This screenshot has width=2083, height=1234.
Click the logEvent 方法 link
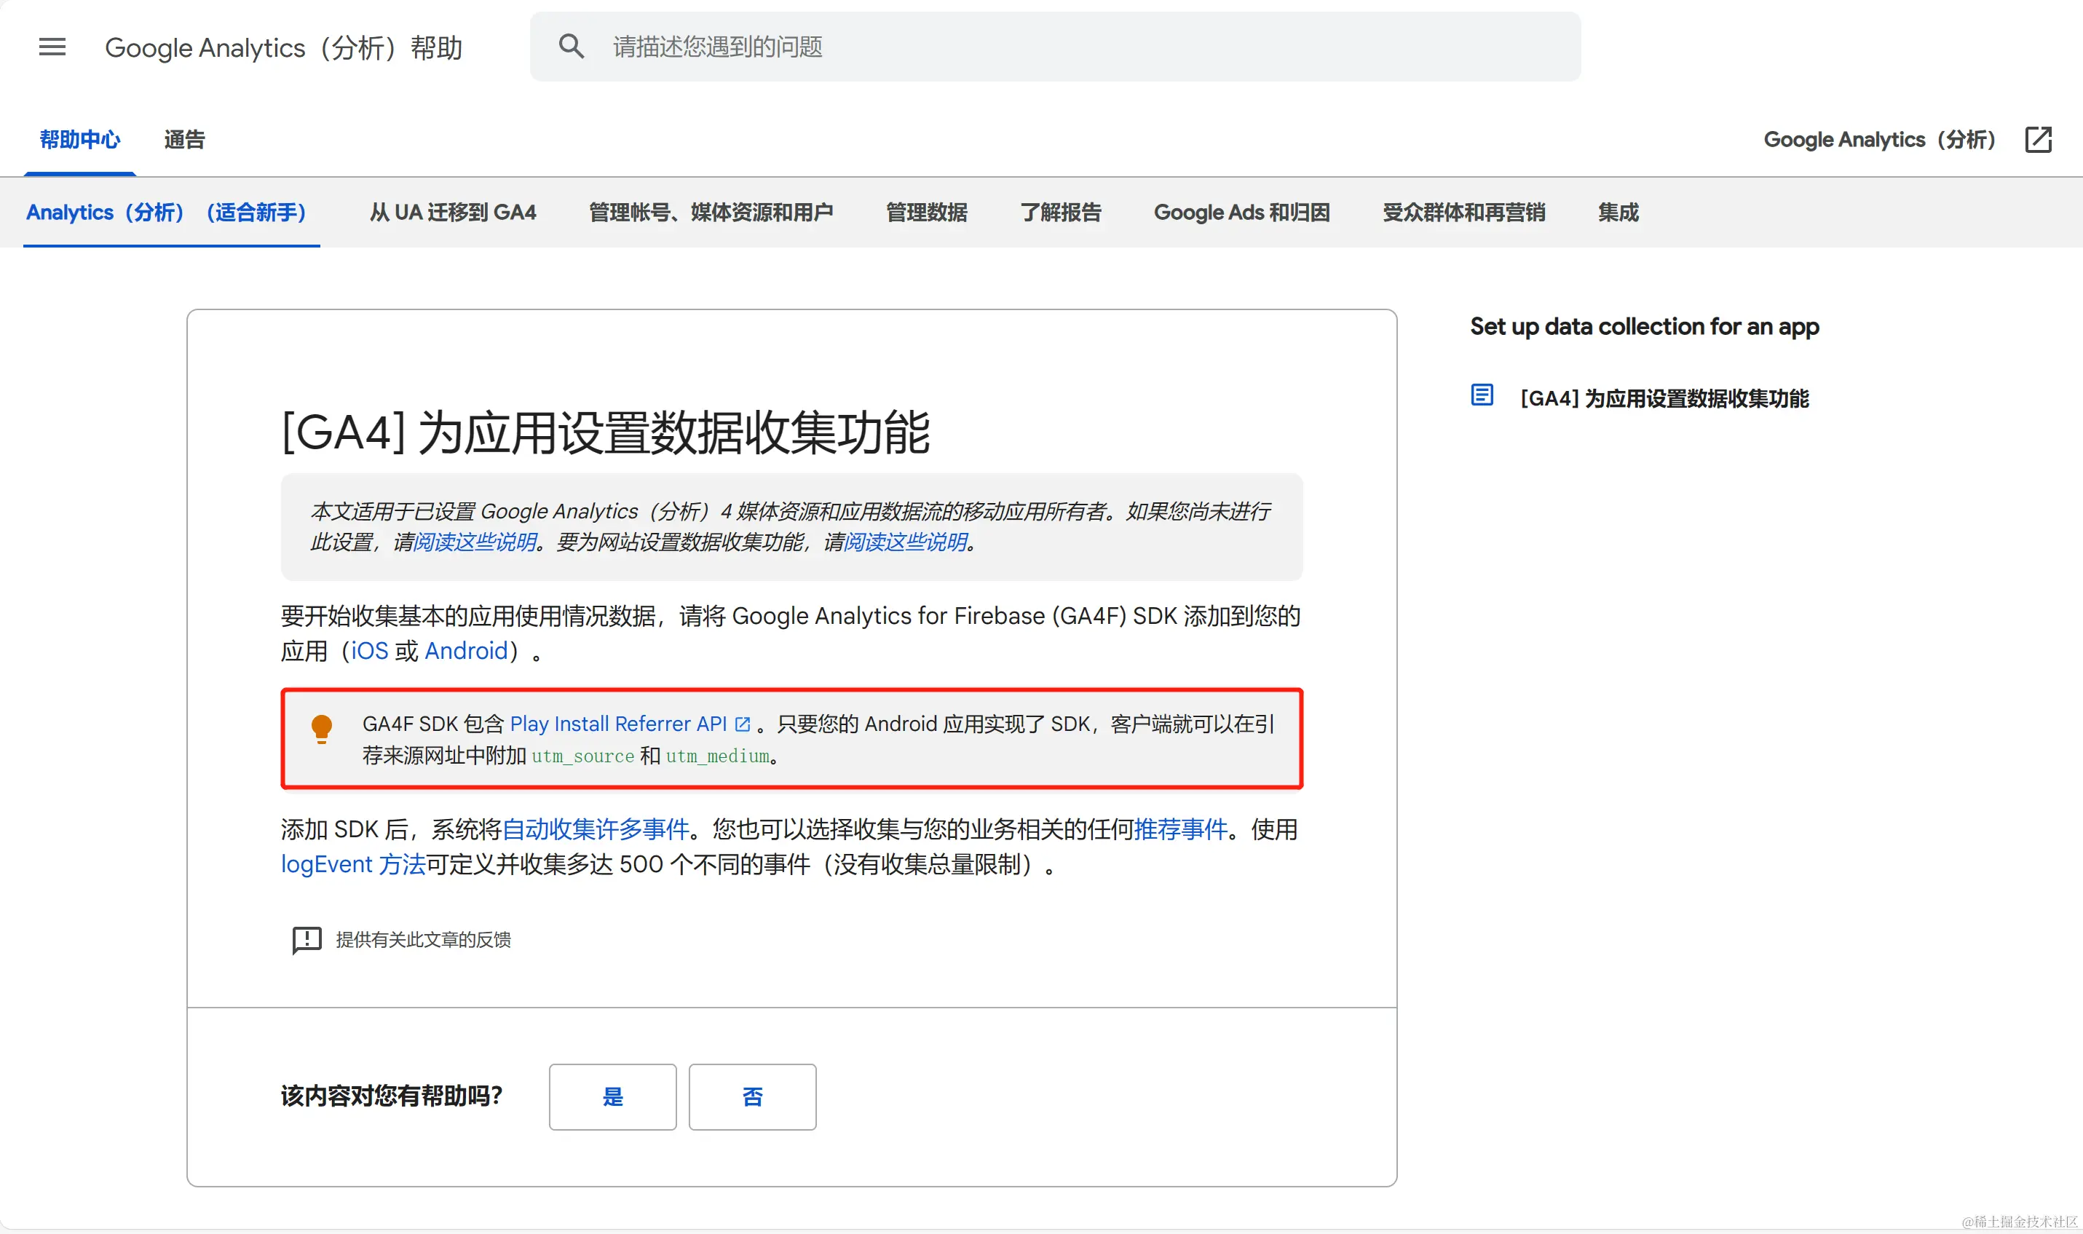352,865
